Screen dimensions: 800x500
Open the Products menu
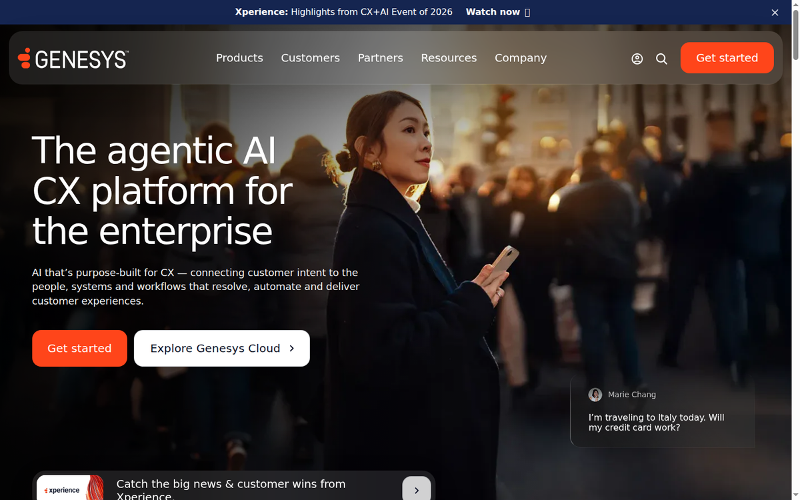(x=239, y=58)
